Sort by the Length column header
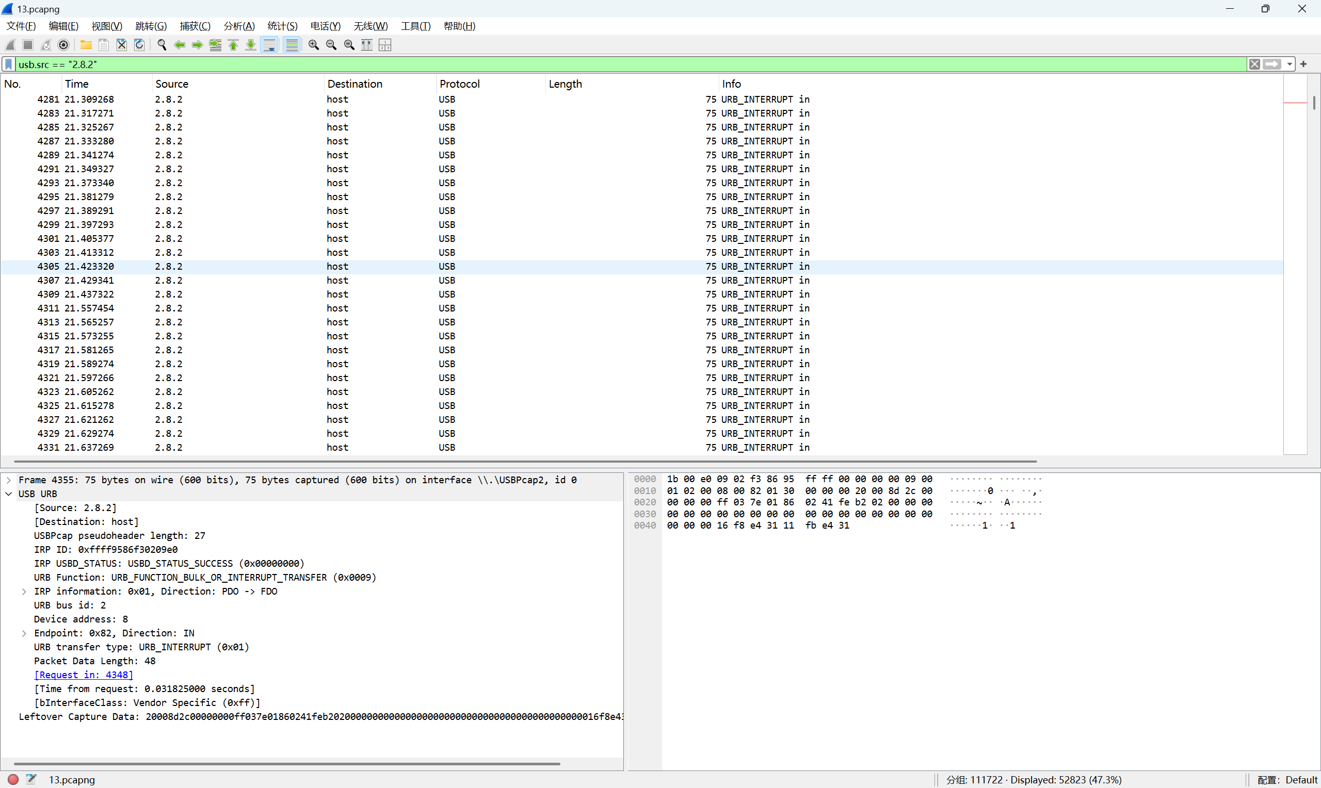This screenshot has height=788, width=1321. pos(632,84)
